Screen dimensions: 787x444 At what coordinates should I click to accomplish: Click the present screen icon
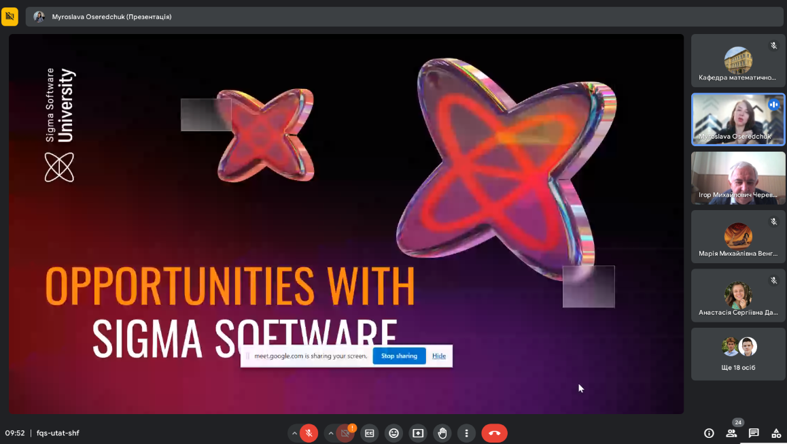pyautogui.click(x=418, y=433)
